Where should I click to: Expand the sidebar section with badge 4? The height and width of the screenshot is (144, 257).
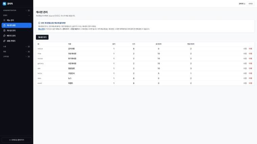tap(17, 51)
